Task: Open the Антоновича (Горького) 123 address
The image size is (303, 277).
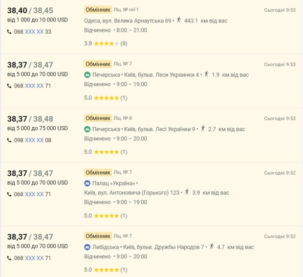Action: [131, 193]
